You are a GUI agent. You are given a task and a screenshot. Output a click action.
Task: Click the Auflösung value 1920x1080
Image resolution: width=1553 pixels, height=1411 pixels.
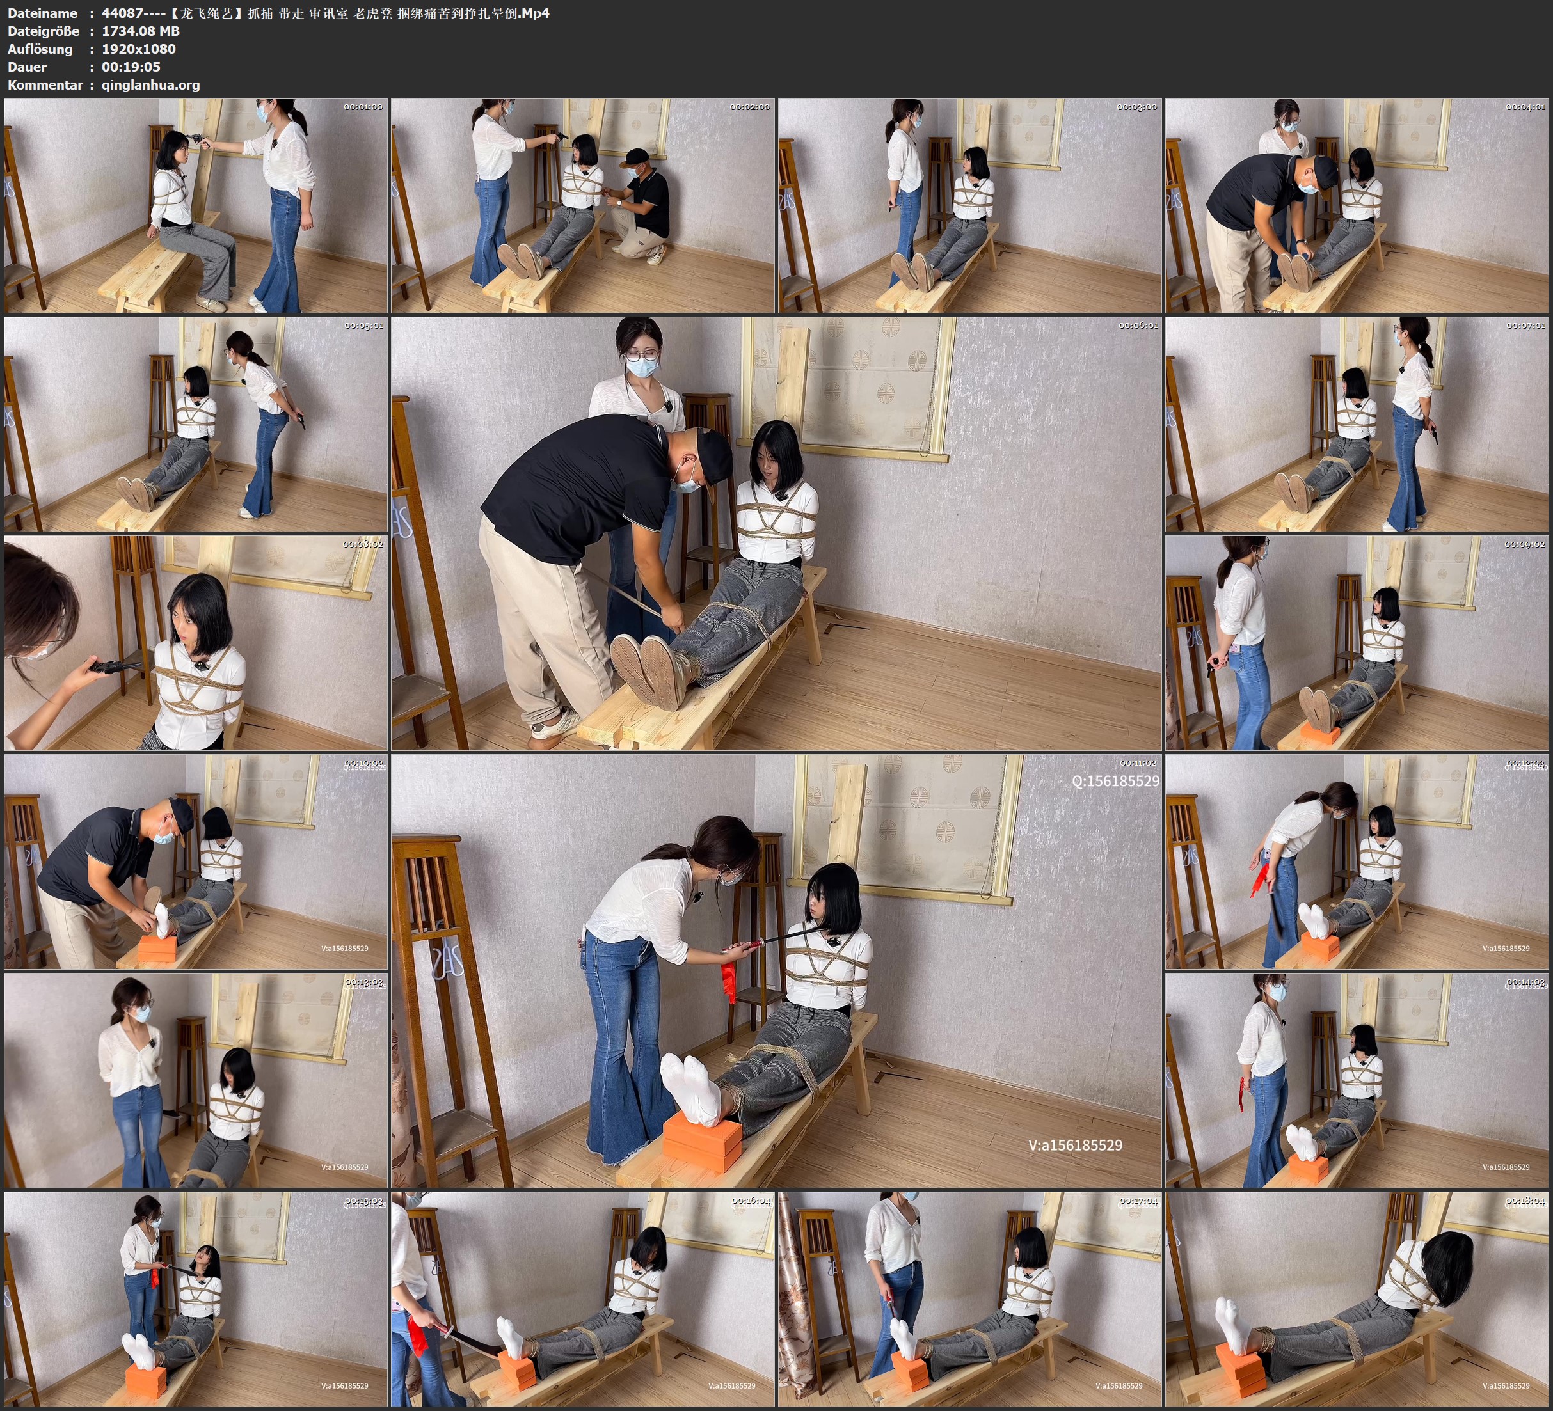[x=139, y=49]
